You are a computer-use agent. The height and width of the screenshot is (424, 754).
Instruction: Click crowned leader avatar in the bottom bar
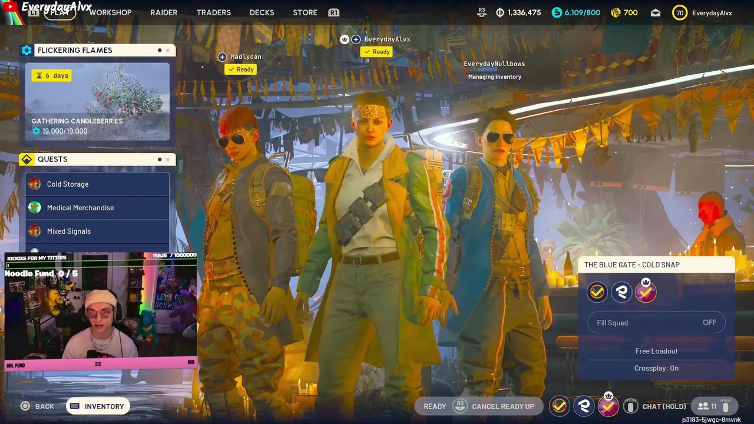608,405
